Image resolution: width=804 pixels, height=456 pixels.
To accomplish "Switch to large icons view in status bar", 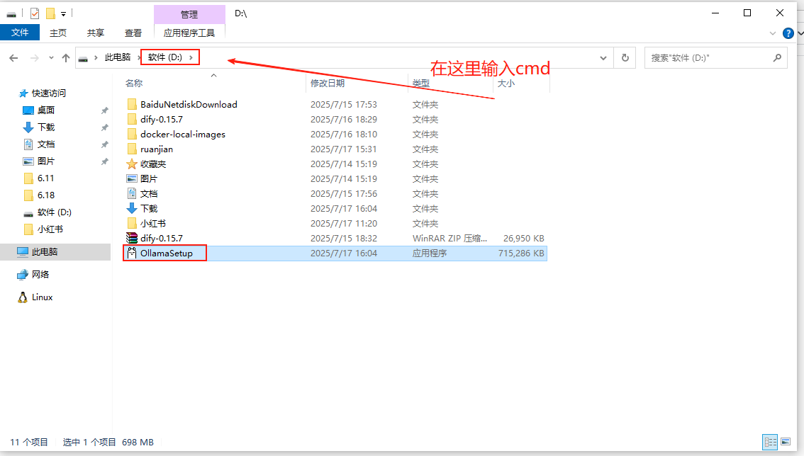I will [x=785, y=442].
